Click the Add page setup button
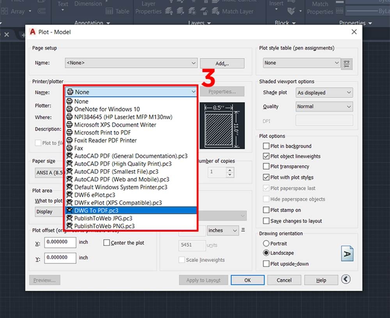 point(222,63)
